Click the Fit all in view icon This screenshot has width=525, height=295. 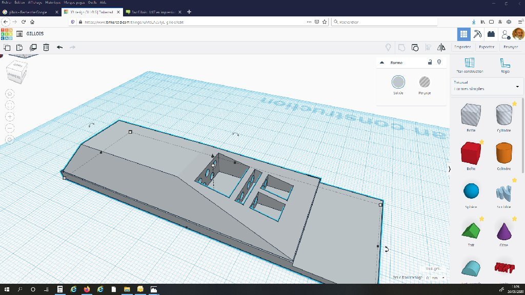[x=10, y=106]
